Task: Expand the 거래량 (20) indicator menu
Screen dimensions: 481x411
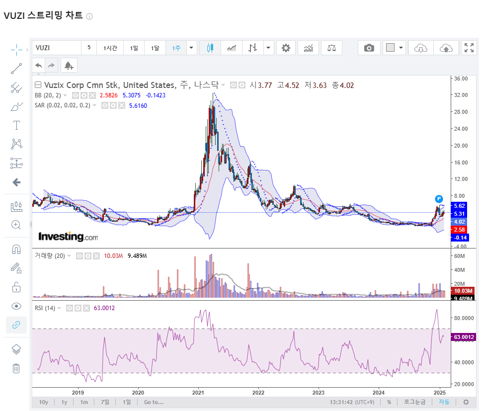Action: (x=69, y=256)
